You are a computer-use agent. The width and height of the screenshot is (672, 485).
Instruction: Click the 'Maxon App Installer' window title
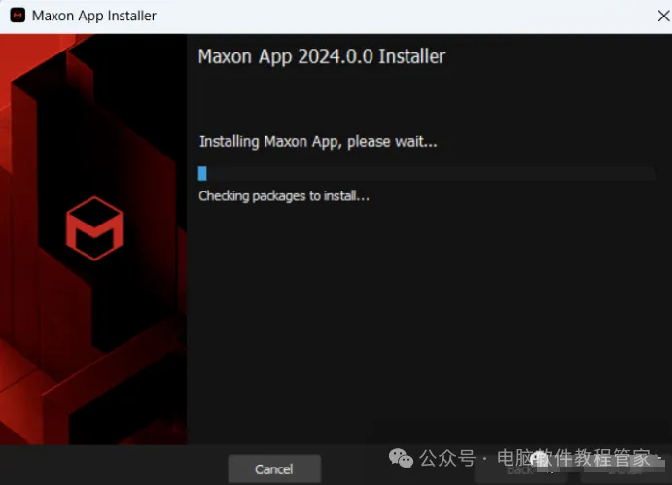click(x=94, y=16)
